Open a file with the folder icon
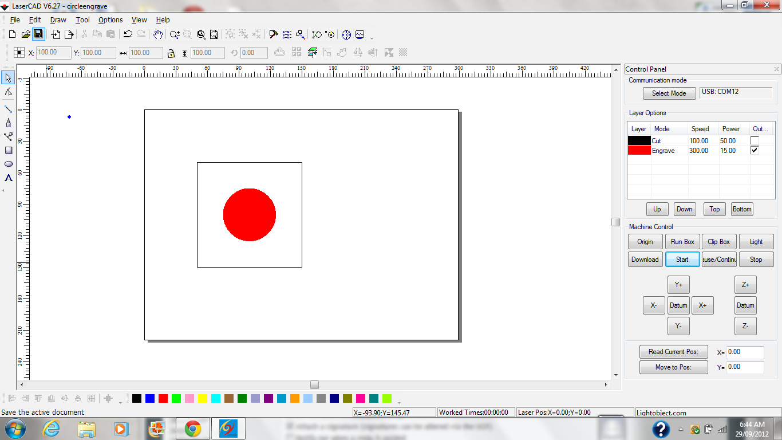This screenshot has width=782, height=440. coord(26,34)
